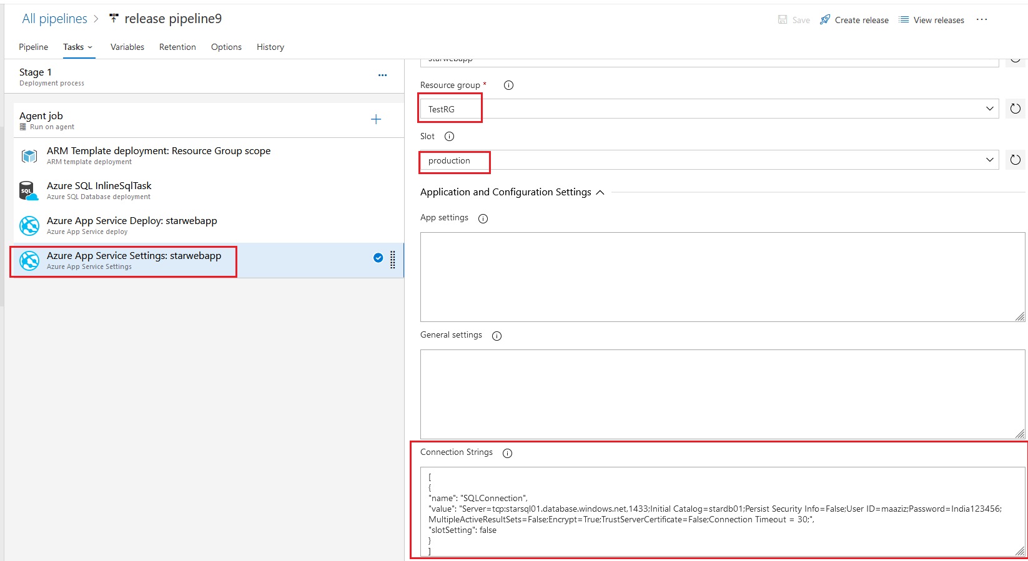This screenshot has width=1028, height=561.
Task: Collapse Application and Configuration Settings section
Action: tap(600, 192)
